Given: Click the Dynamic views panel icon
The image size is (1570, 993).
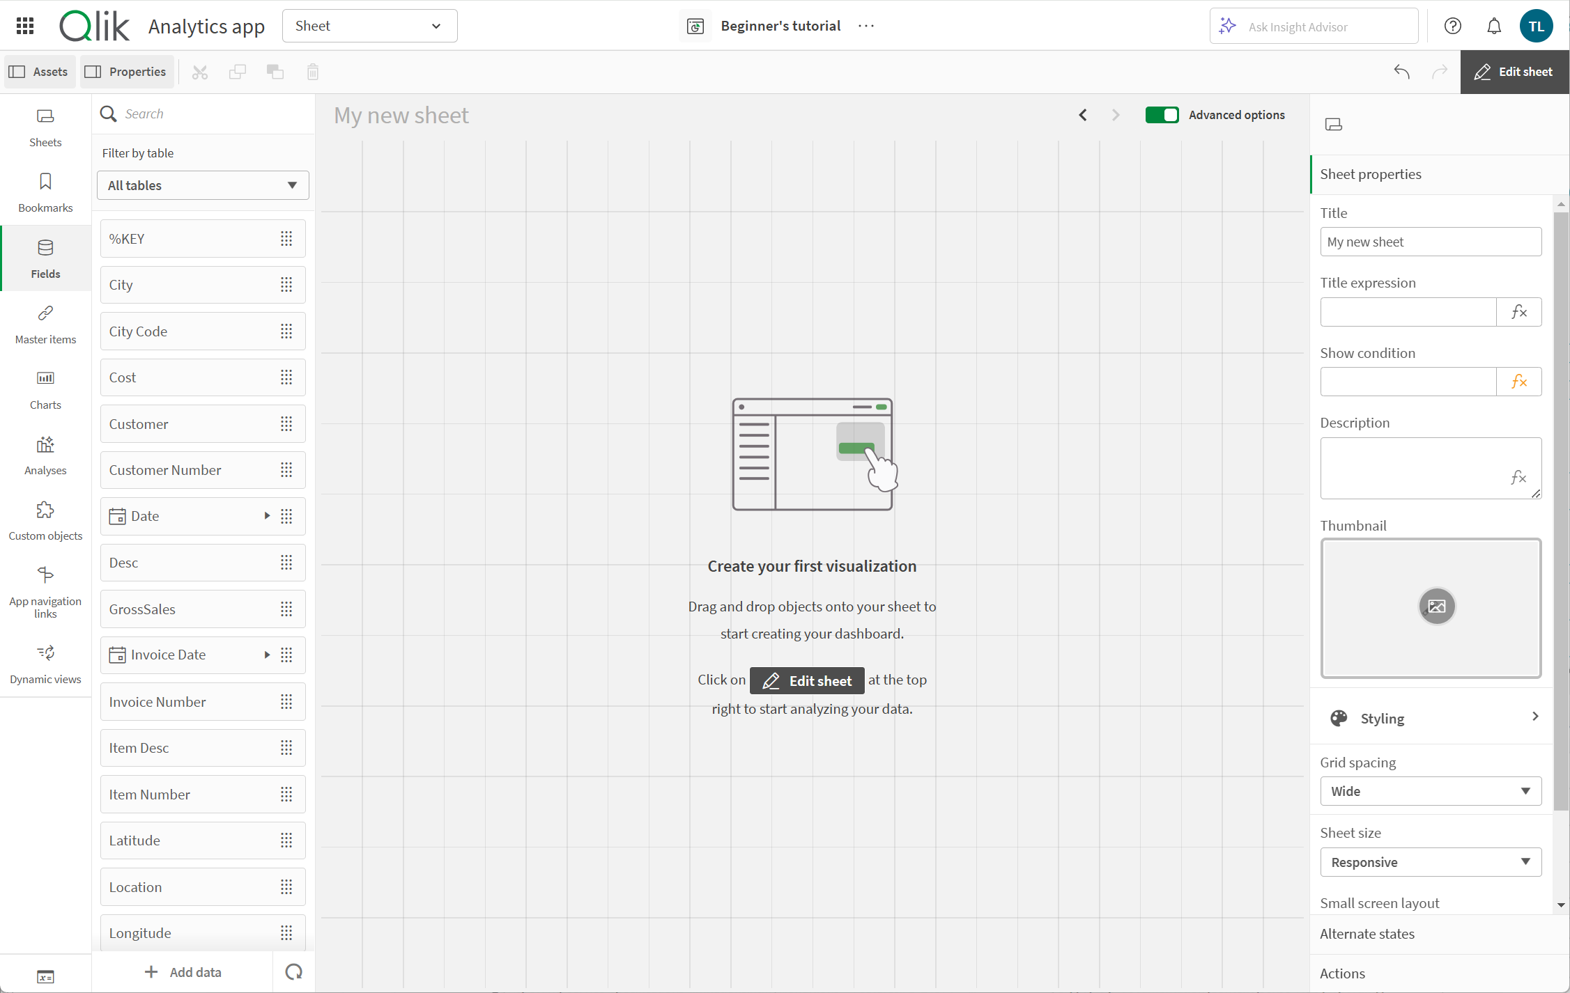Looking at the screenshot, I should (46, 662).
